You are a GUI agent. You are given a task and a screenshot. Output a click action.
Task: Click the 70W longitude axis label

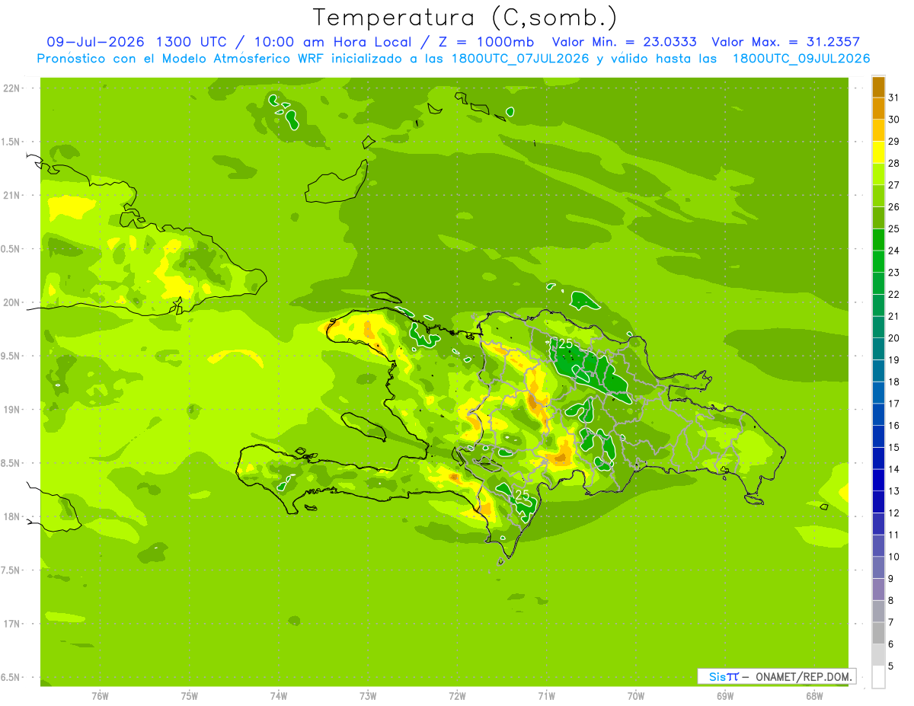(x=636, y=696)
